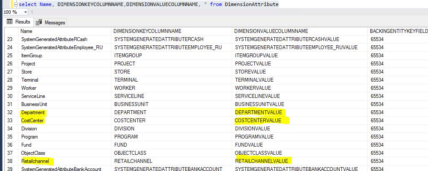Collapse the select query outline block
428x171 pixels.
tap(16, 4)
